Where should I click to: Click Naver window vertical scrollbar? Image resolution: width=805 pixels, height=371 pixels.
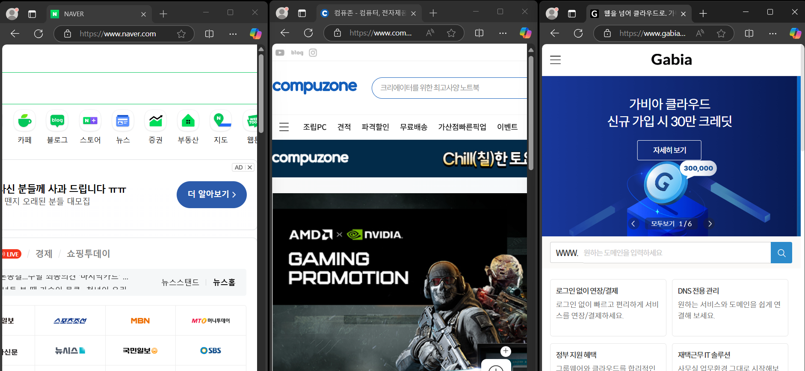click(x=261, y=94)
